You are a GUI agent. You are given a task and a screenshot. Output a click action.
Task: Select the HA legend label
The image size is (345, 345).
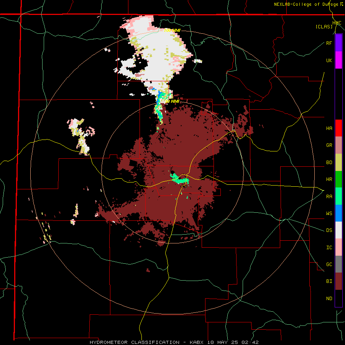click(329, 128)
